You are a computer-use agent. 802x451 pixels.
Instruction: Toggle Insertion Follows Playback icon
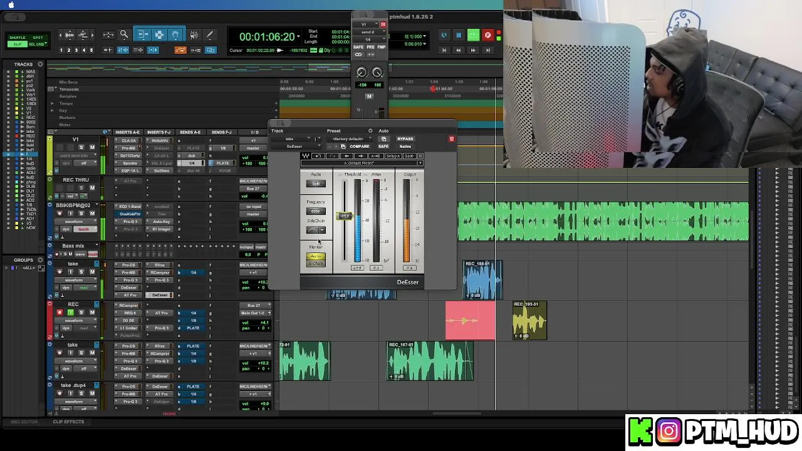(153, 50)
